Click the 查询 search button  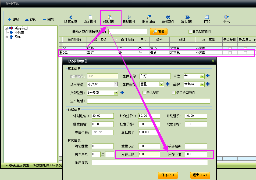pyautogui.click(x=159, y=32)
